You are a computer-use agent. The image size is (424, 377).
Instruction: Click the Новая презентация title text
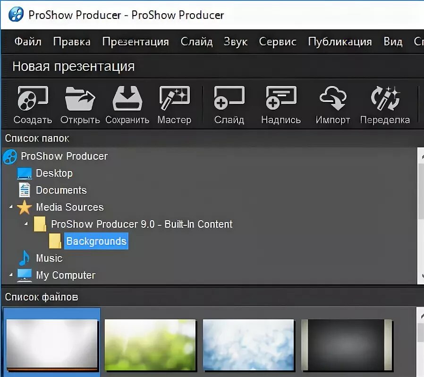click(x=74, y=67)
